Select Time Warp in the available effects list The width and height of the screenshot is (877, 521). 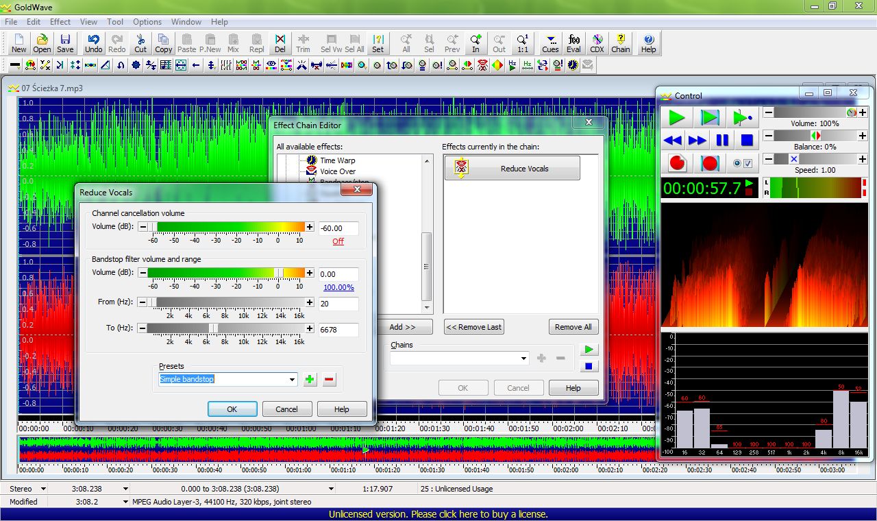coord(338,160)
